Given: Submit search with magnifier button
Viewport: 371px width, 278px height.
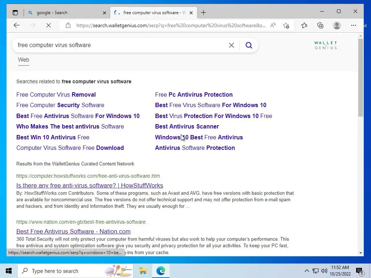Looking at the screenshot, I should [249, 45].
